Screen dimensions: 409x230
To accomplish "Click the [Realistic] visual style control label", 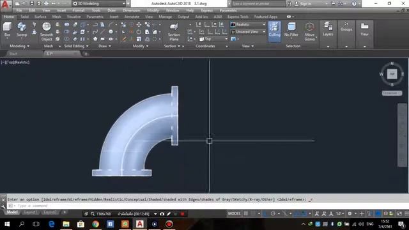I will click(x=21, y=63).
